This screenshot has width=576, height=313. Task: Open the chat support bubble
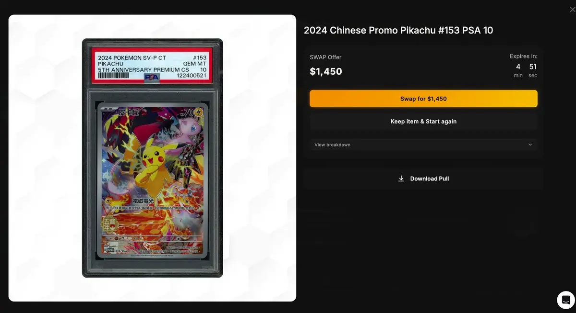coord(566,300)
